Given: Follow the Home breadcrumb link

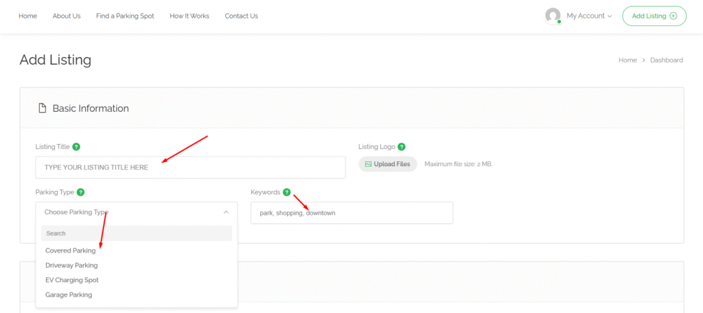Looking at the screenshot, I should (627, 60).
